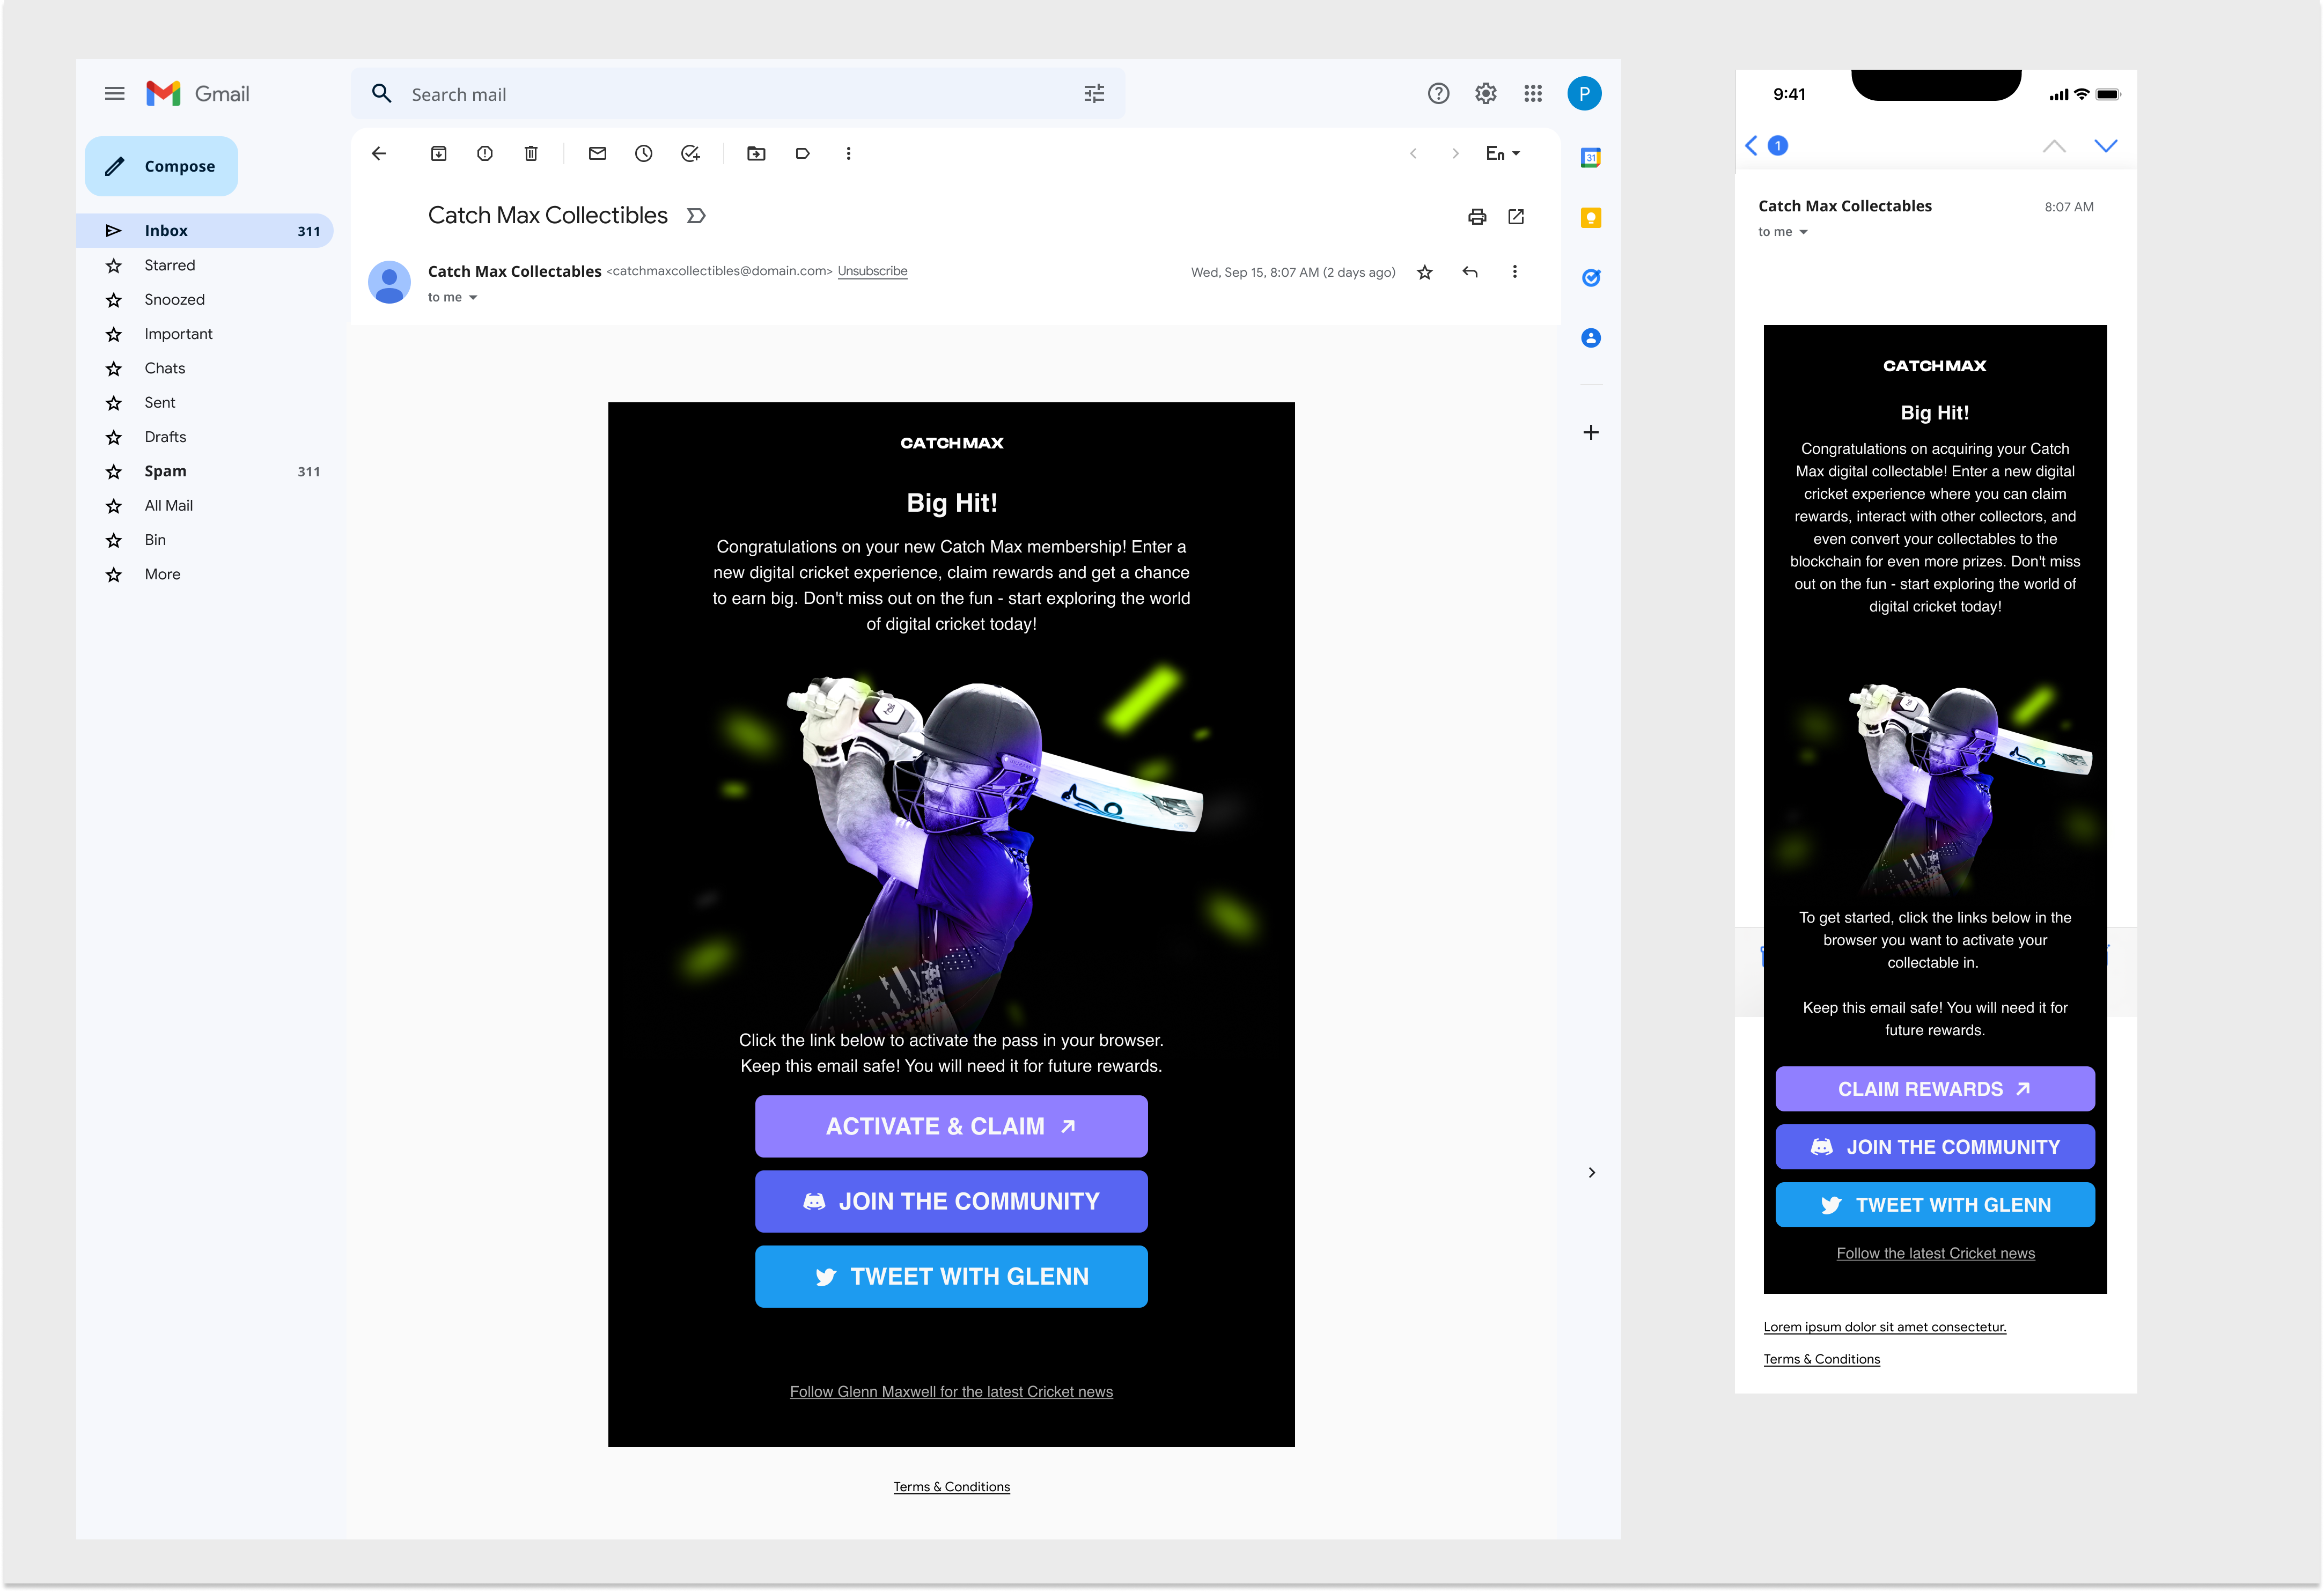The height and width of the screenshot is (1592, 2324).
Task: Open message more options menu
Action: pos(1515,272)
